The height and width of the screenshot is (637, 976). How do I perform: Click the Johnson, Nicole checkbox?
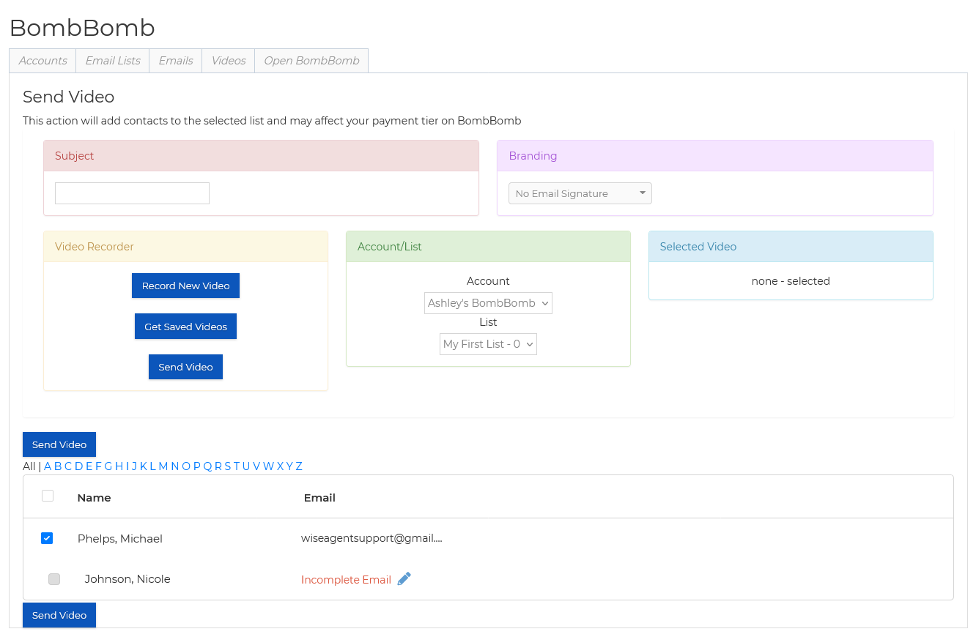(54, 579)
